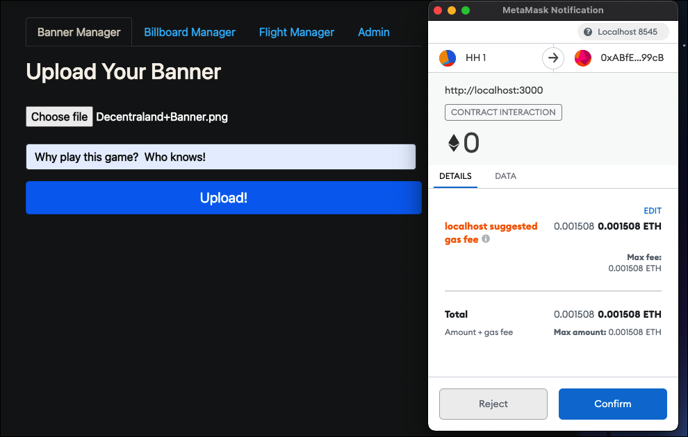Click the arrow icon between the accounts
The image size is (688, 437).
[x=553, y=58]
